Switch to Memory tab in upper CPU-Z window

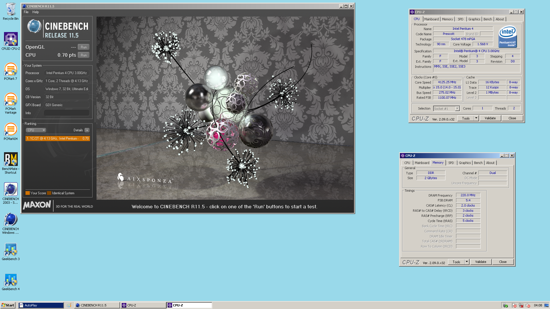click(447, 19)
